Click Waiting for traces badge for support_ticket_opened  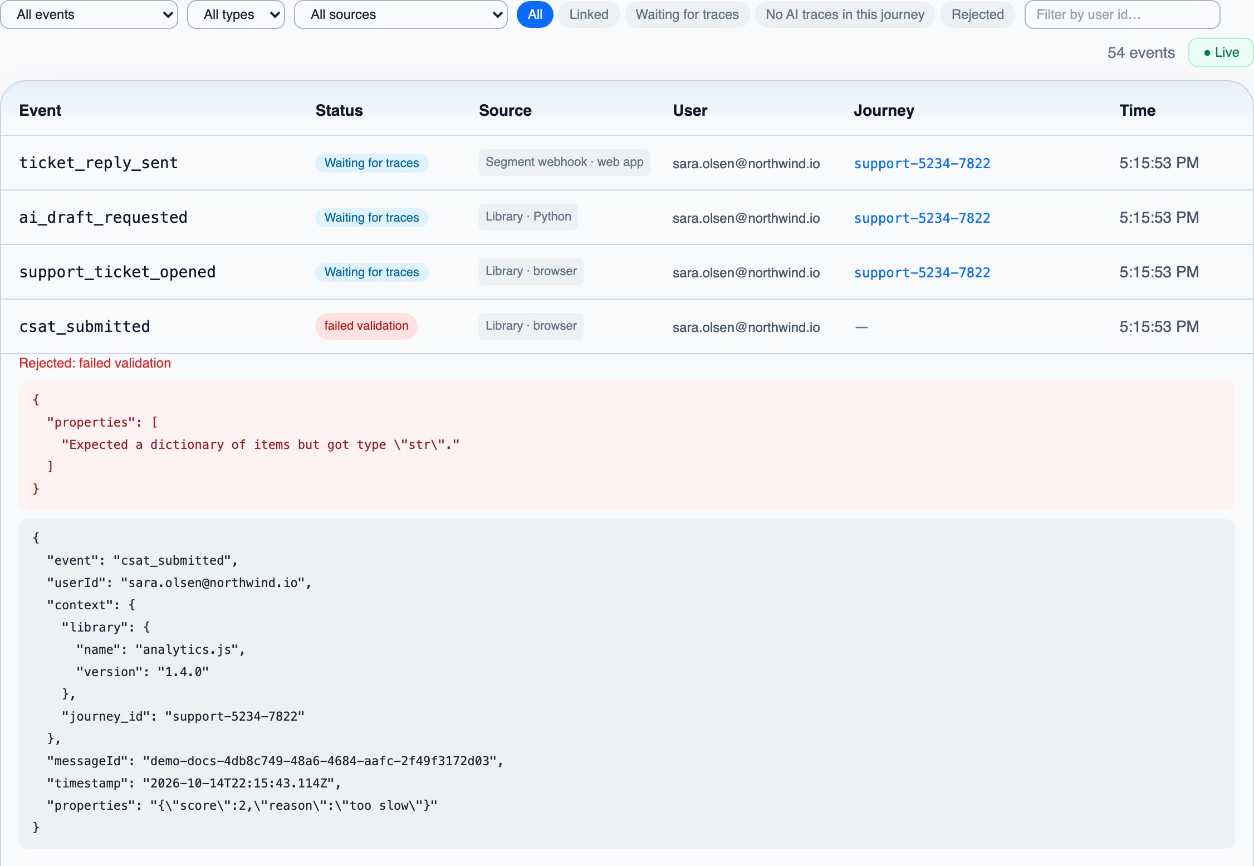tap(372, 272)
